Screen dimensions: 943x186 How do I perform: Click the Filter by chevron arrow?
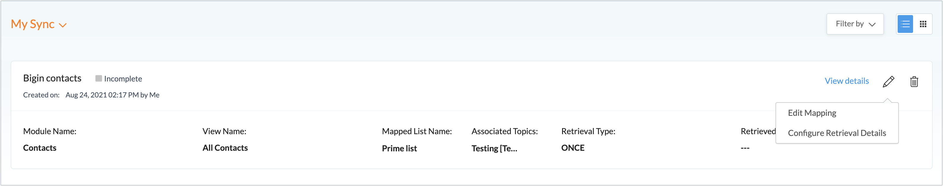(x=872, y=25)
